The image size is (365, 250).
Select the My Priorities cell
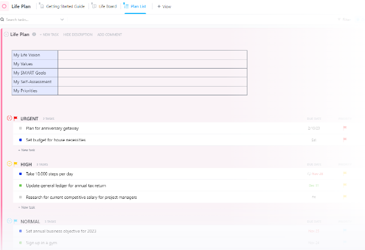coord(35,91)
